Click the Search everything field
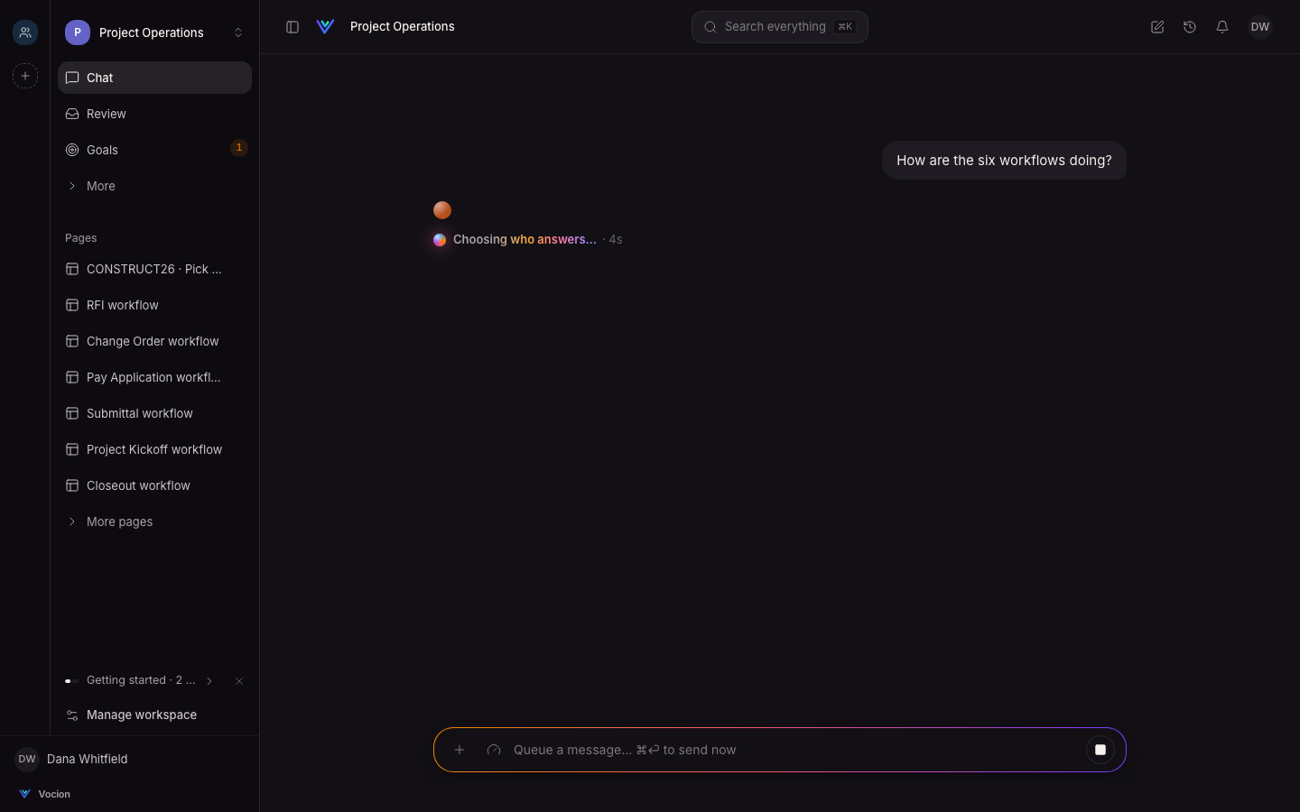 click(780, 27)
